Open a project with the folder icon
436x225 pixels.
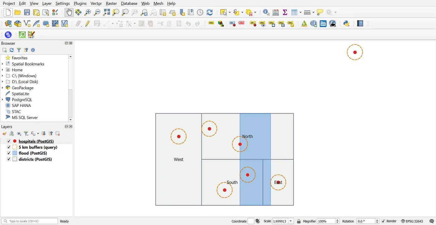(x=18, y=12)
